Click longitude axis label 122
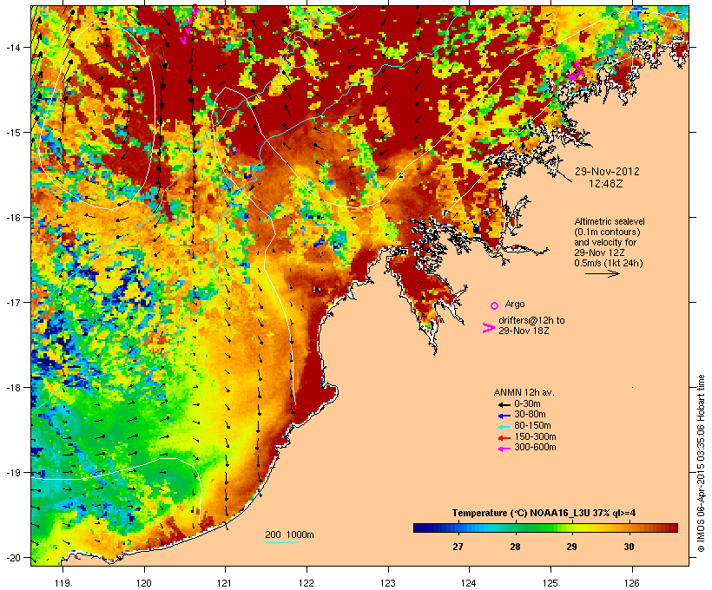The height and width of the screenshot is (590, 712). pyautogui.click(x=307, y=583)
